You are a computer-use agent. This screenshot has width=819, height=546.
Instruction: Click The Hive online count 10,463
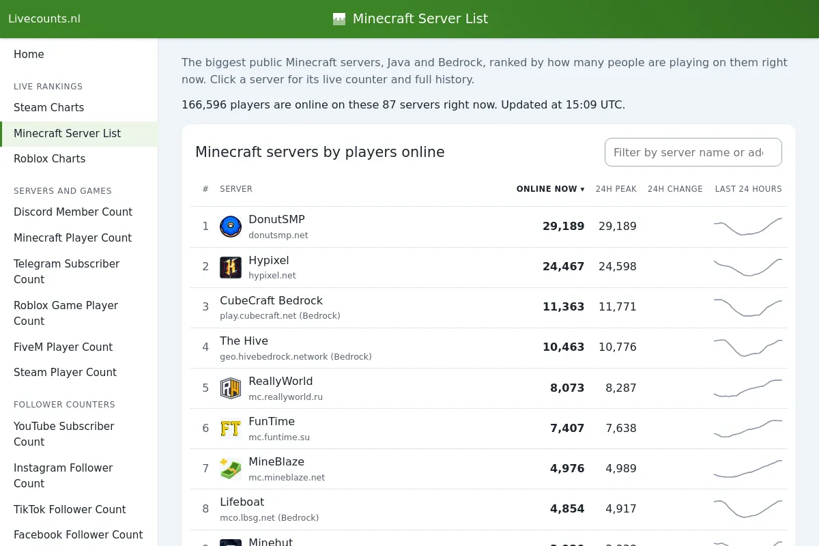564,347
